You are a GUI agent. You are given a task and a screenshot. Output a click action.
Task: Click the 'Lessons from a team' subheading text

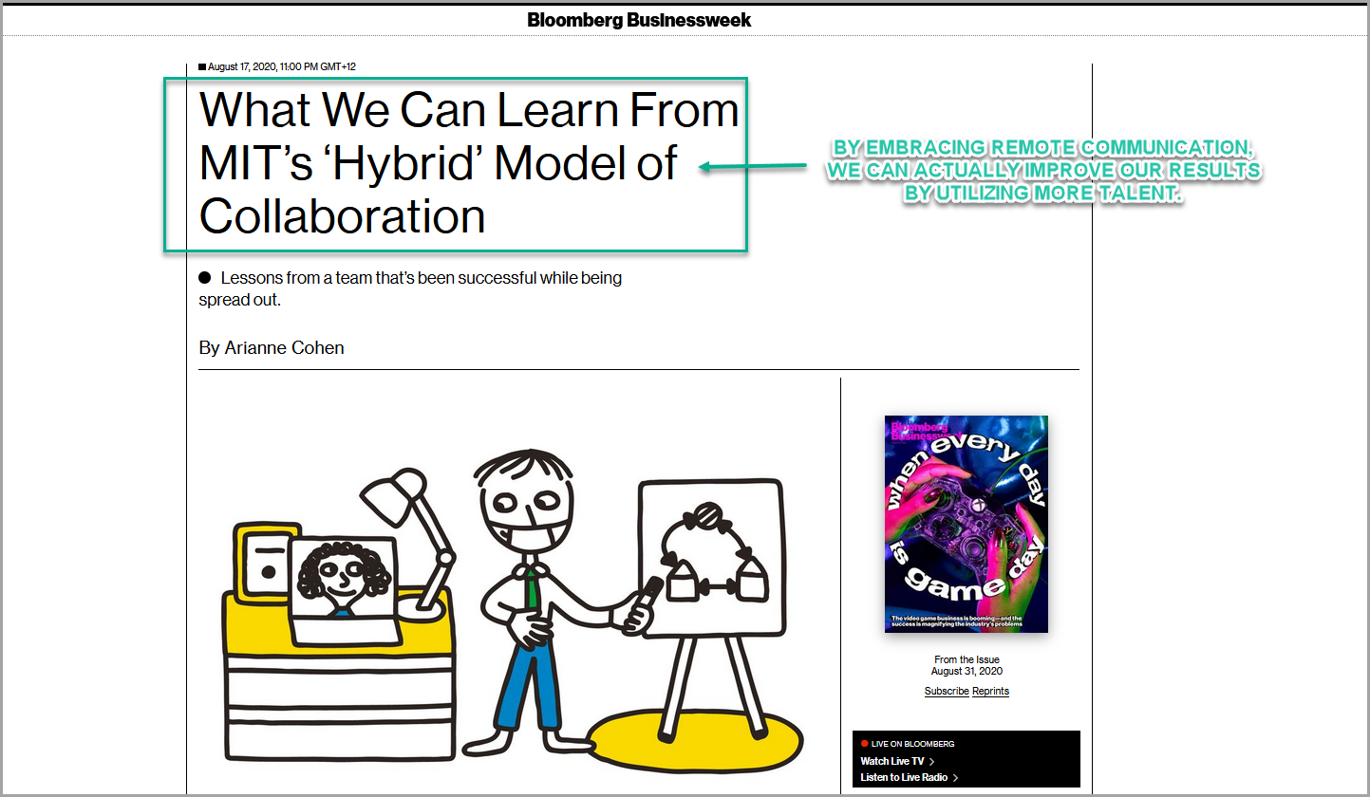tap(410, 288)
